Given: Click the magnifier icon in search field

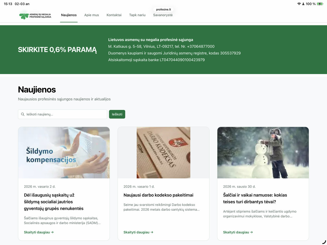Looking at the screenshot, I should click(23, 114).
